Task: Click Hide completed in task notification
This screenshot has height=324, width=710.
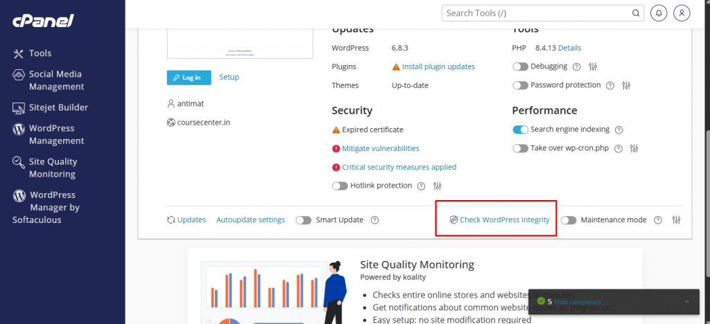Action: tap(578, 302)
